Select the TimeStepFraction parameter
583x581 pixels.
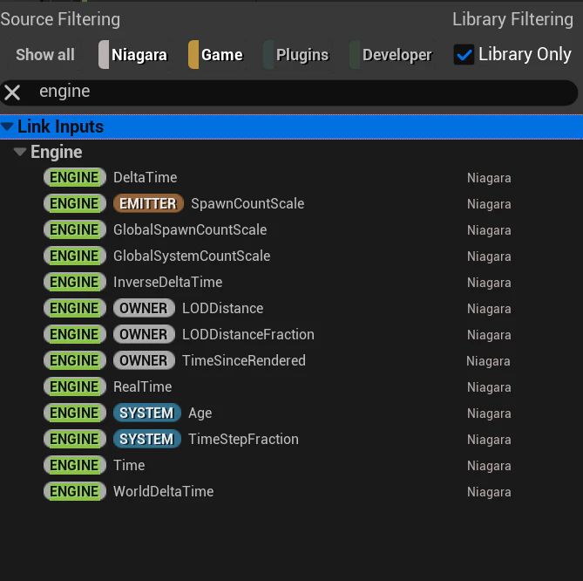point(243,439)
